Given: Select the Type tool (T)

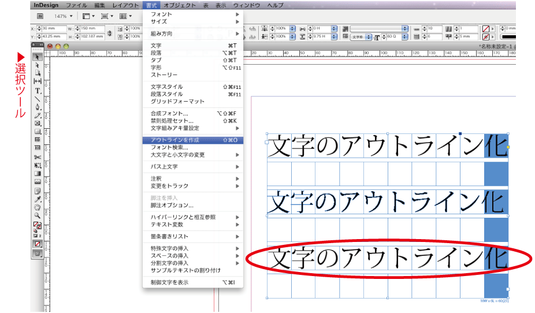Looking at the screenshot, I should click(x=38, y=91).
